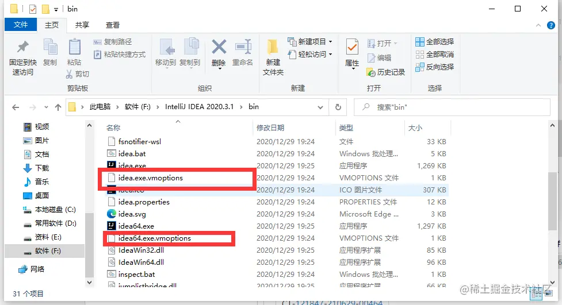Screen dimensions: 562x305
Task: Open the File (文件) tab
Action: 21,25
